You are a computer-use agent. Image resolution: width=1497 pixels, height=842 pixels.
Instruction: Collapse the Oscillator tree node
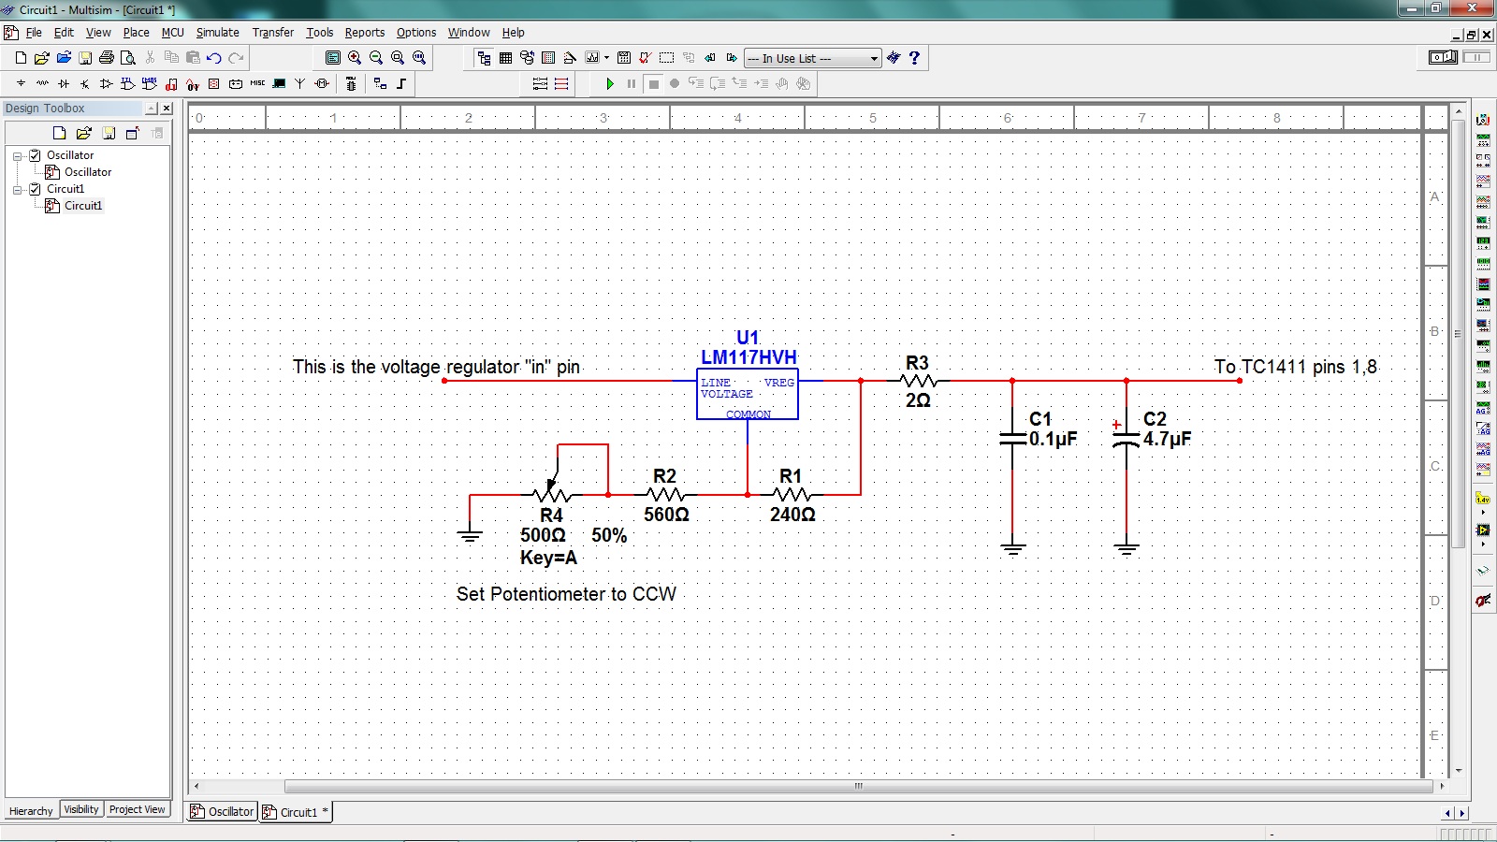(x=17, y=155)
